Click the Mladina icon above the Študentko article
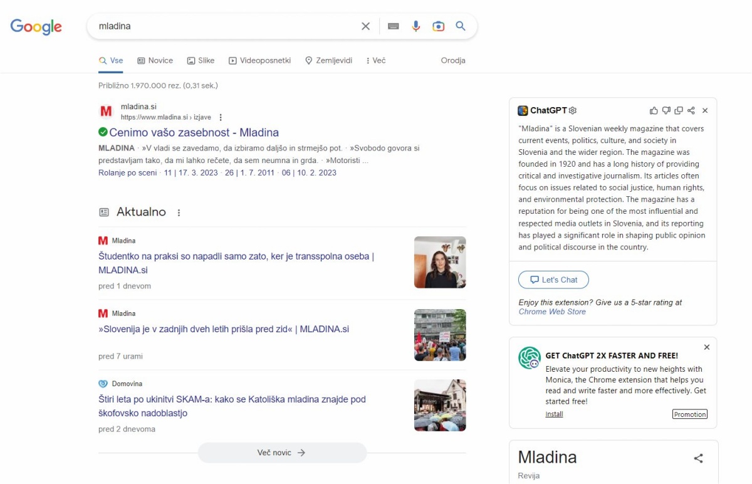The image size is (752, 484). [103, 241]
